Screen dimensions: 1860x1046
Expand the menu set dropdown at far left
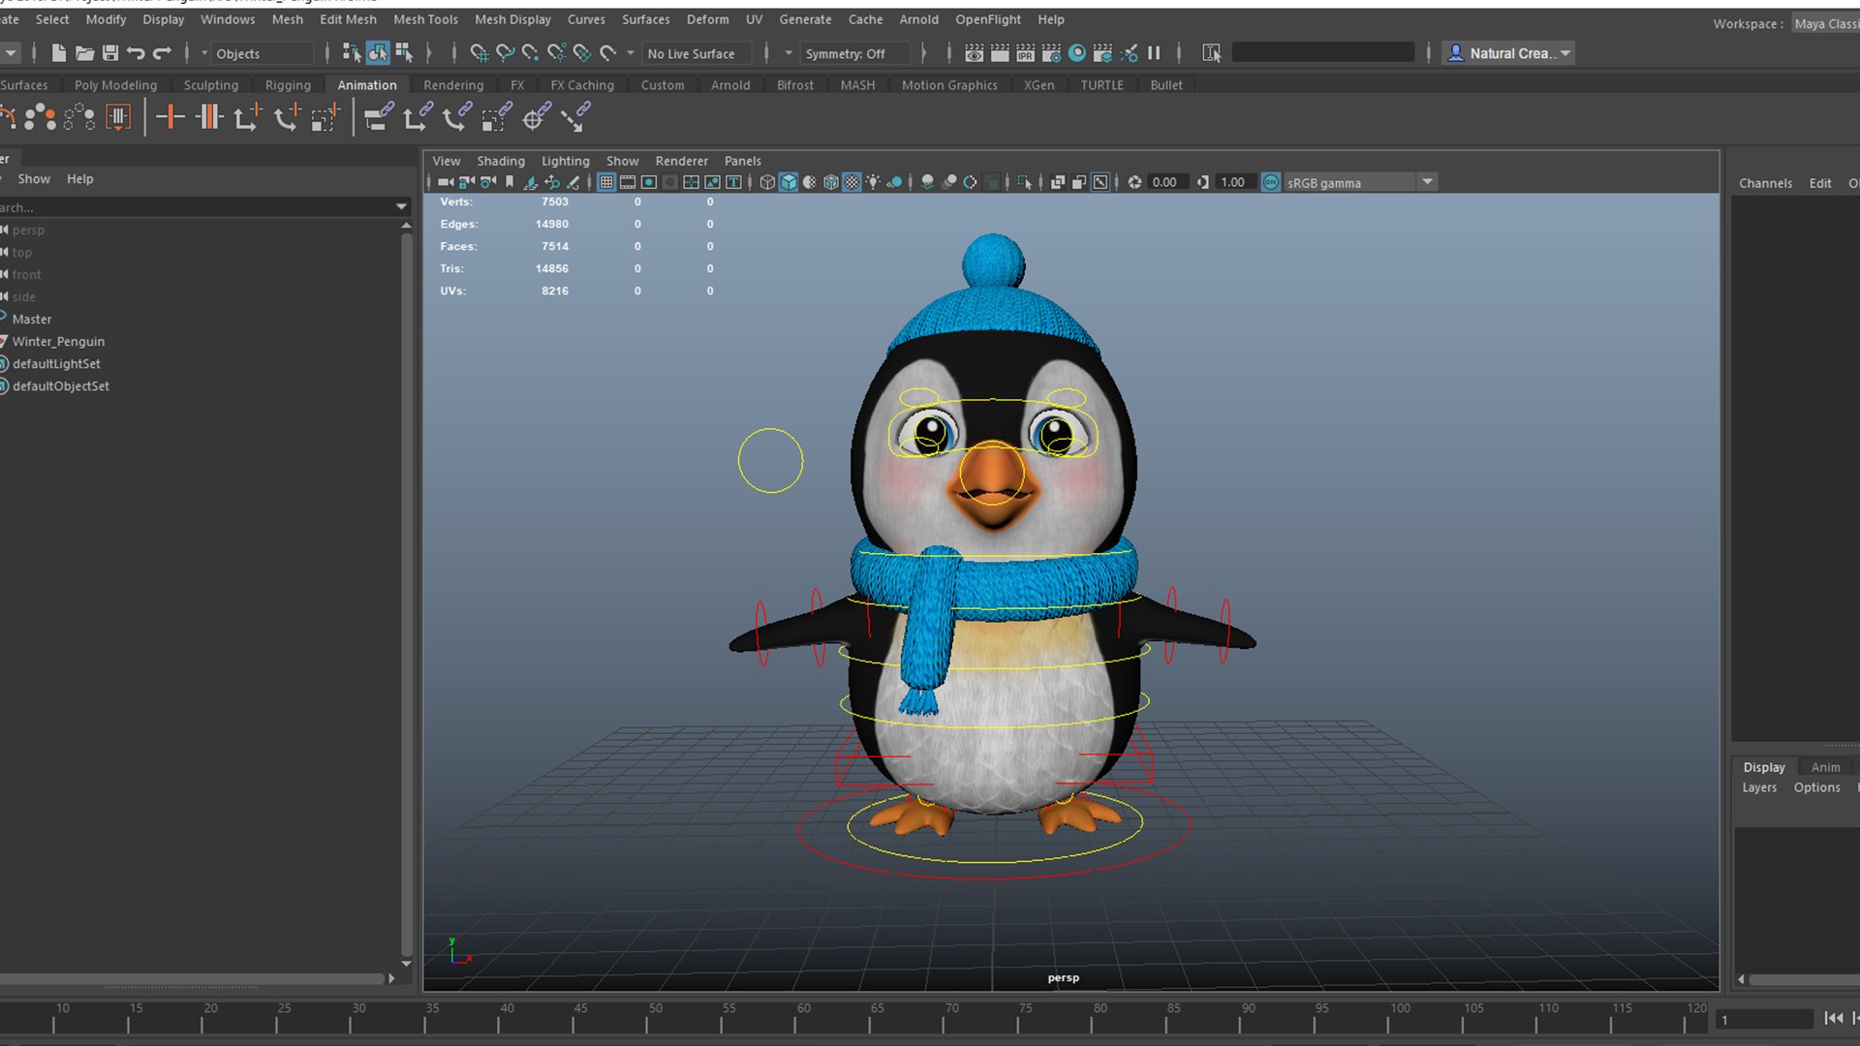coord(11,53)
